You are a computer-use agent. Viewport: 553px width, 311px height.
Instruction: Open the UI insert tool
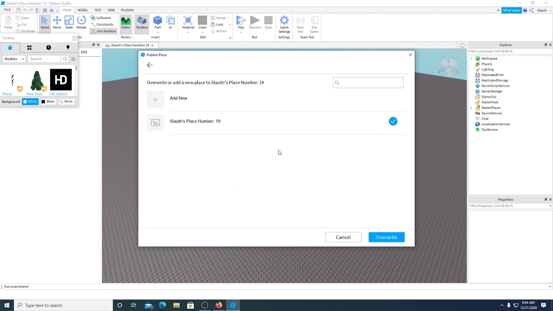[x=170, y=23]
